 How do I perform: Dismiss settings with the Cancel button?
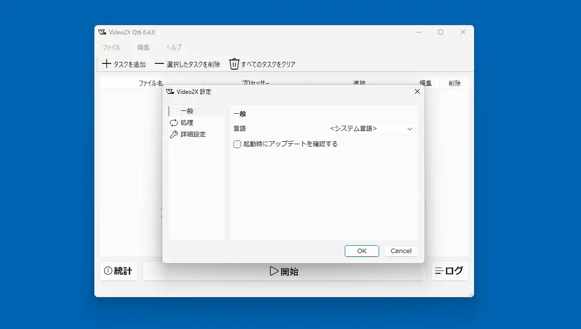401,251
